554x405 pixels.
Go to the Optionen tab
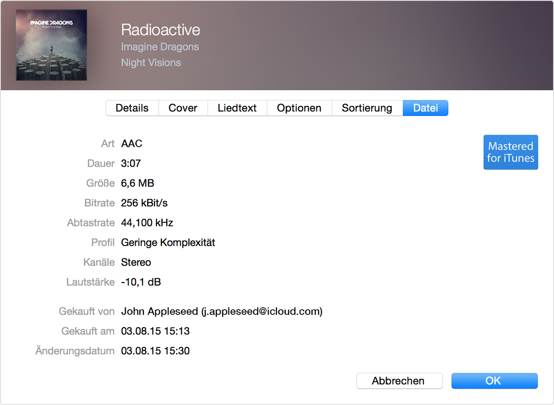[299, 108]
